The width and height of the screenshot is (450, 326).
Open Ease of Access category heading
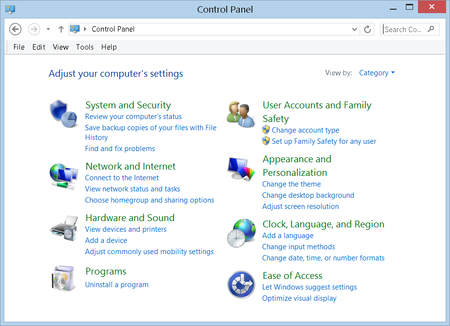[x=292, y=276]
